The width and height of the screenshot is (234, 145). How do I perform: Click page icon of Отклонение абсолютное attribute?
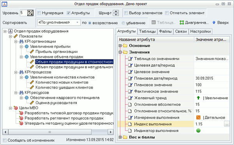pyautogui.click(x=130, y=105)
